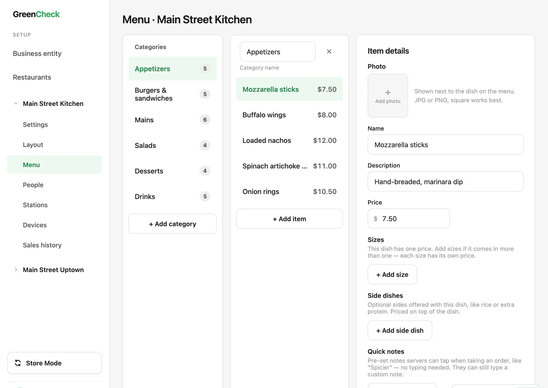
Task: Click the Store Mode swap icon
Action: click(18, 363)
